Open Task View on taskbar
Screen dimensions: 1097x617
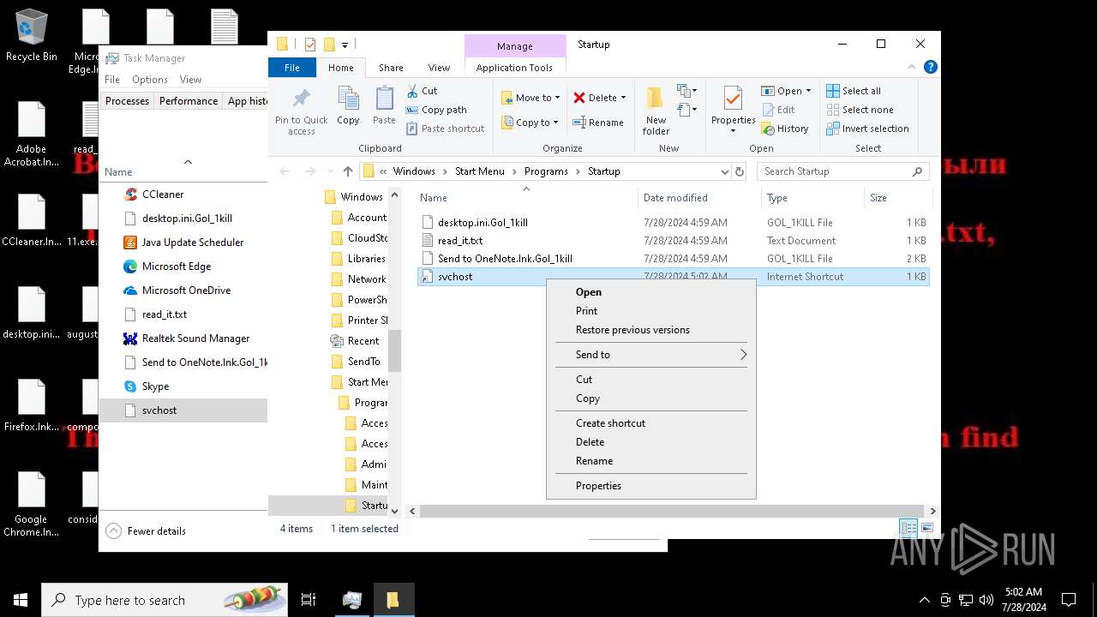[309, 600]
